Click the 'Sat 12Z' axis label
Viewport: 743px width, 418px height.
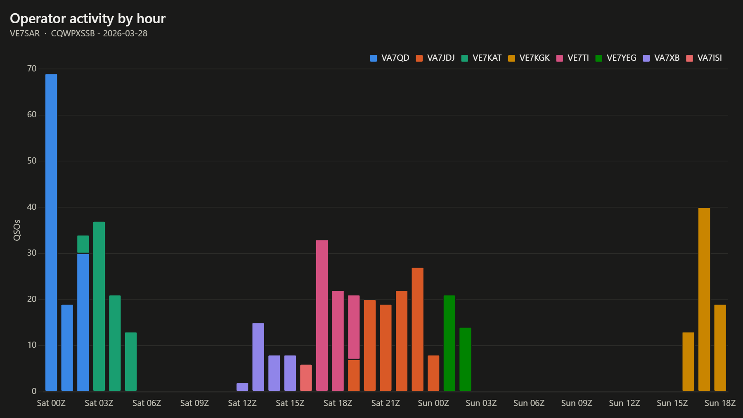tap(242, 403)
